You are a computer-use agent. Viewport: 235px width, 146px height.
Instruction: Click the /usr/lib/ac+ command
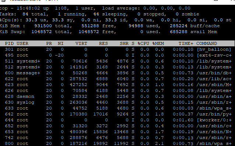point(214,79)
